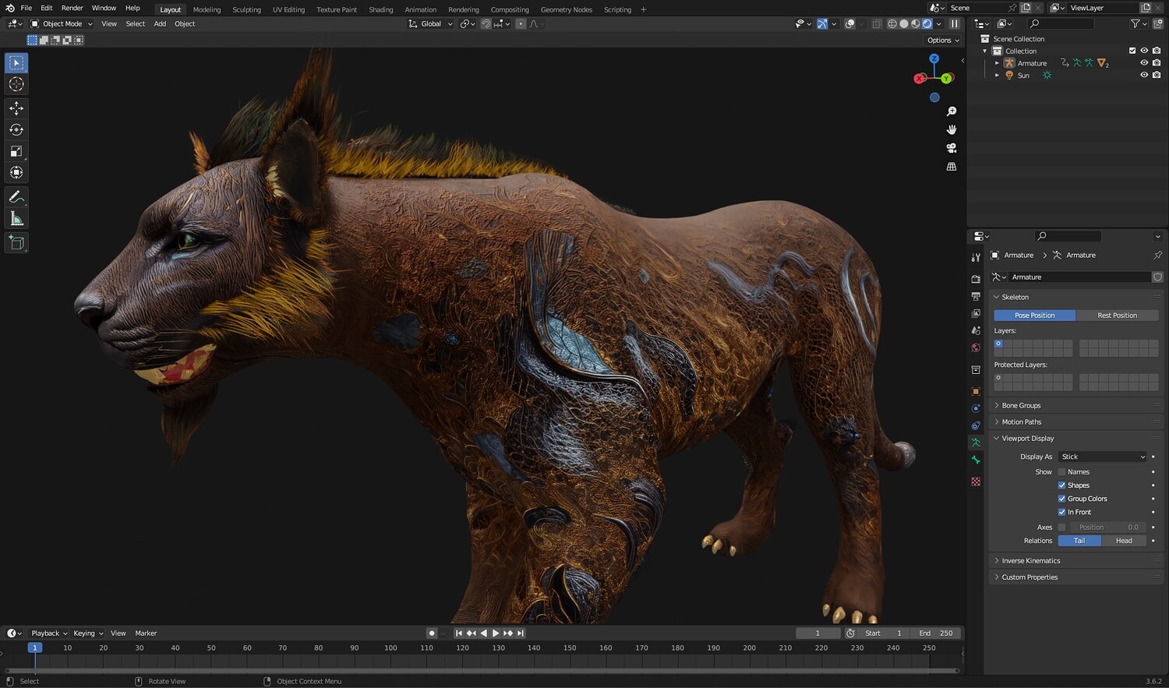This screenshot has width=1169, height=688.
Task: Switch to the Sculpting workspace tab
Action: [246, 9]
